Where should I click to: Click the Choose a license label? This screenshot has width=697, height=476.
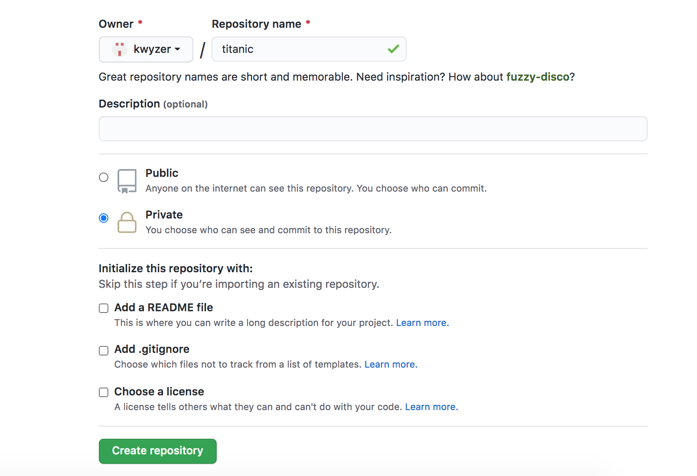(x=159, y=391)
